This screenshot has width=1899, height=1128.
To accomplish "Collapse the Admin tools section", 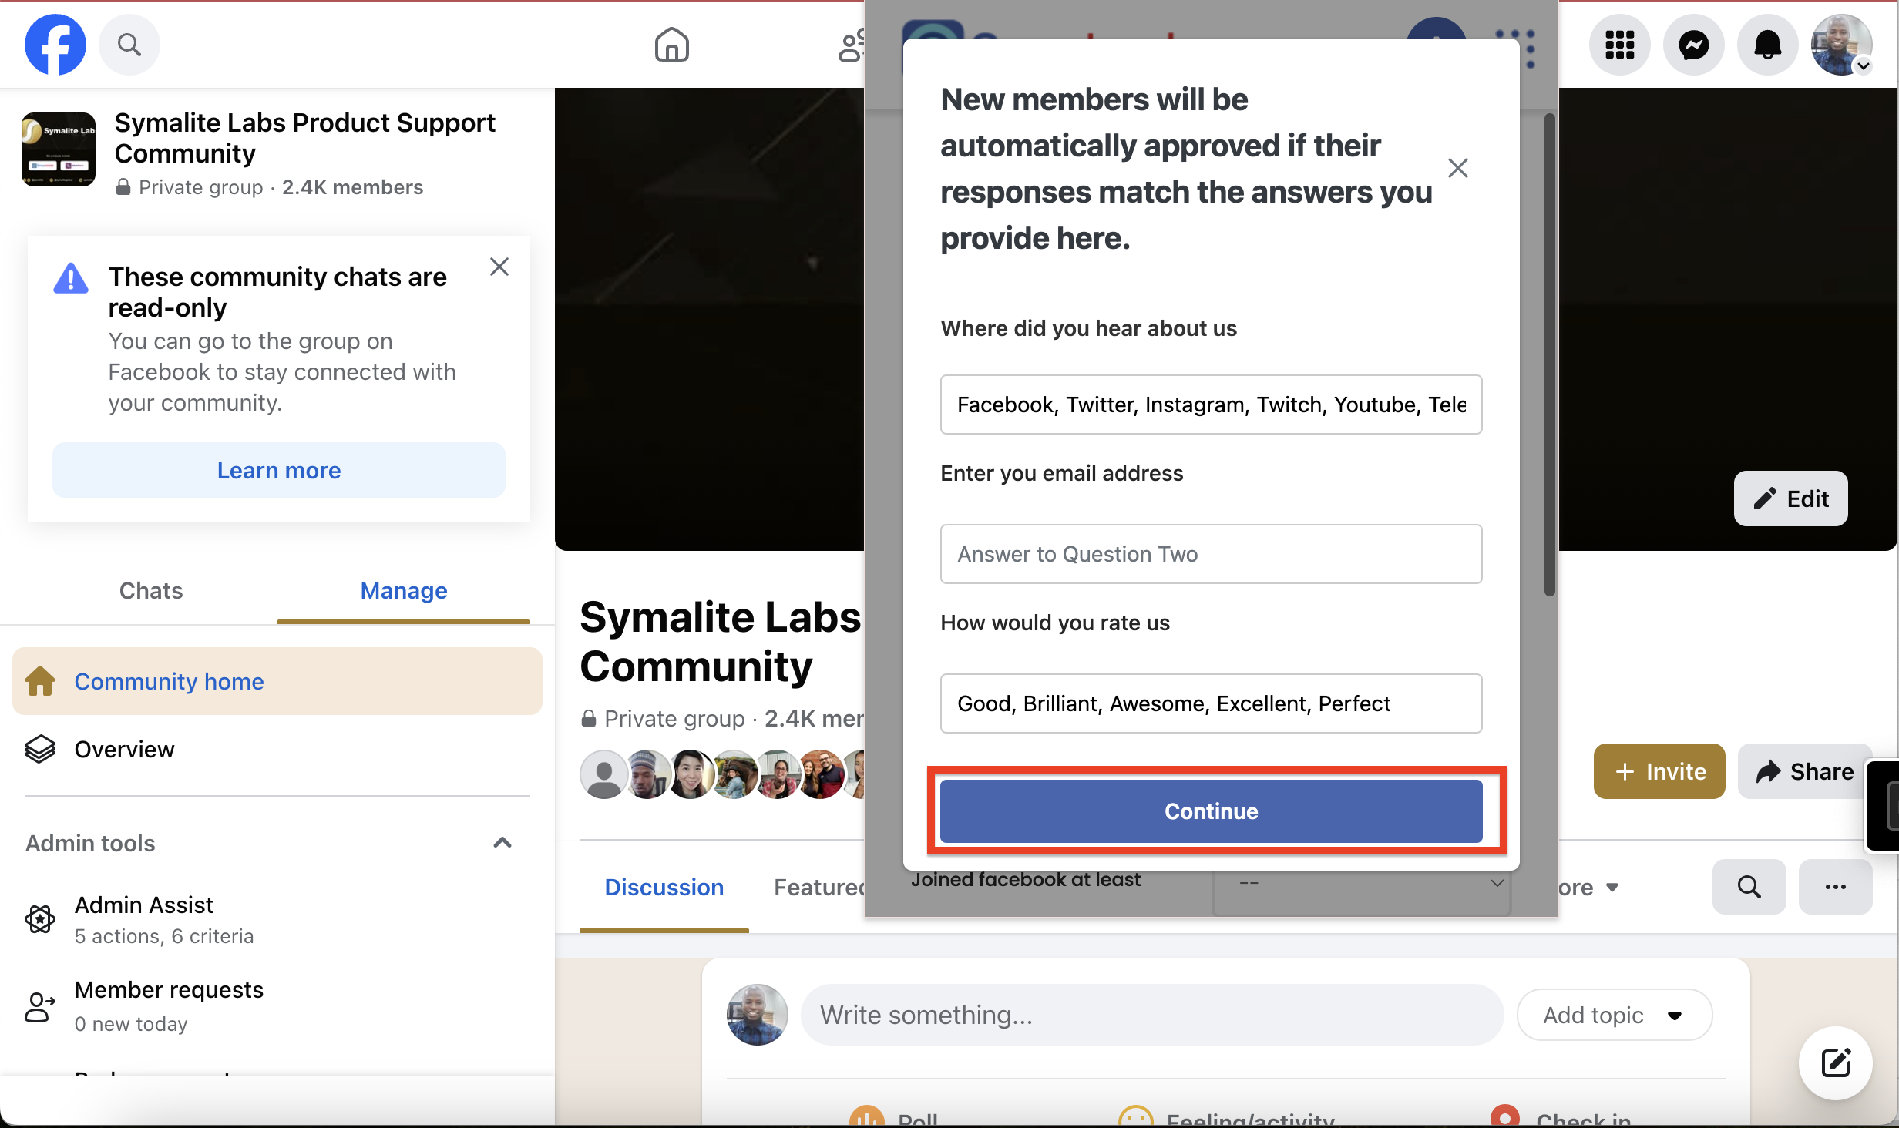I will tap(502, 843).
